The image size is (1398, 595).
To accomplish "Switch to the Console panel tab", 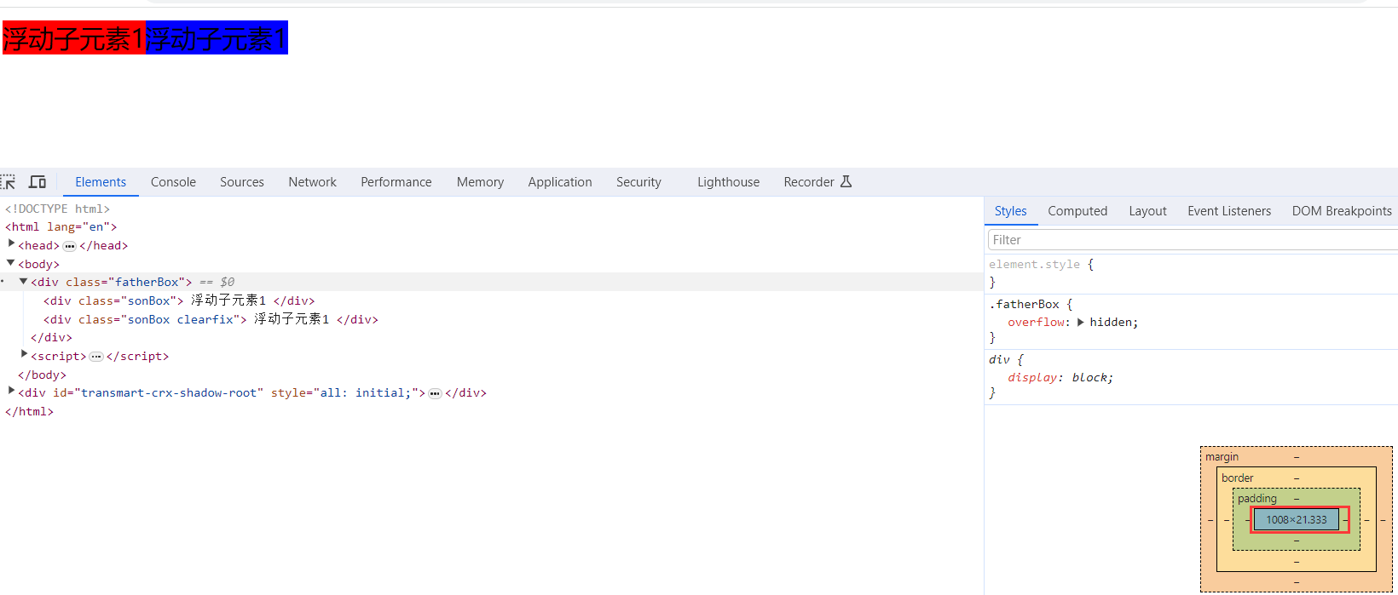I will pos(173,182).
